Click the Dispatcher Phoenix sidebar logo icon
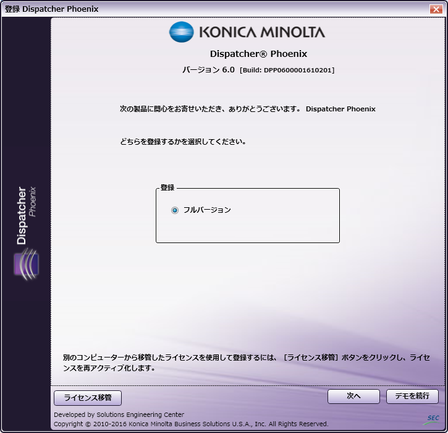This screenshot has height=433, width=448. coord(27,264)
